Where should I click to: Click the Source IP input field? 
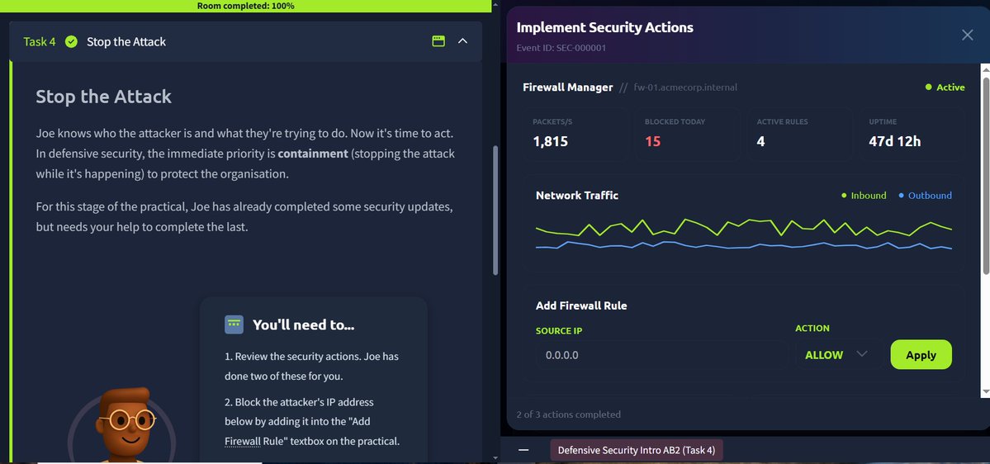pos(661,355)
